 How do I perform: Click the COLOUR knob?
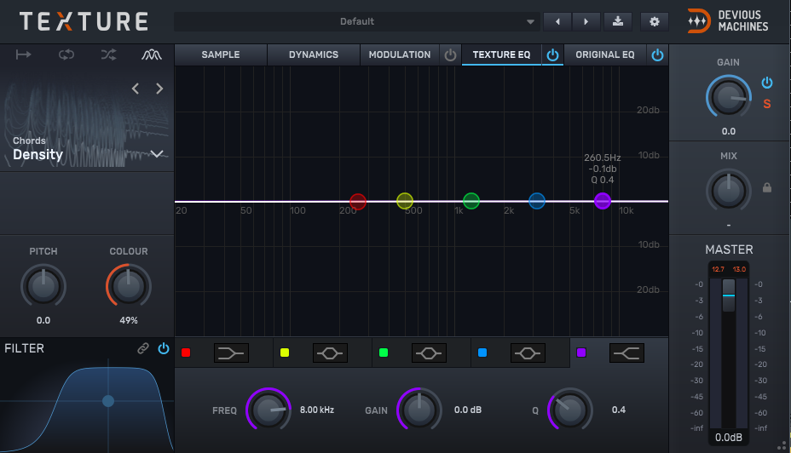coord(128,286)
